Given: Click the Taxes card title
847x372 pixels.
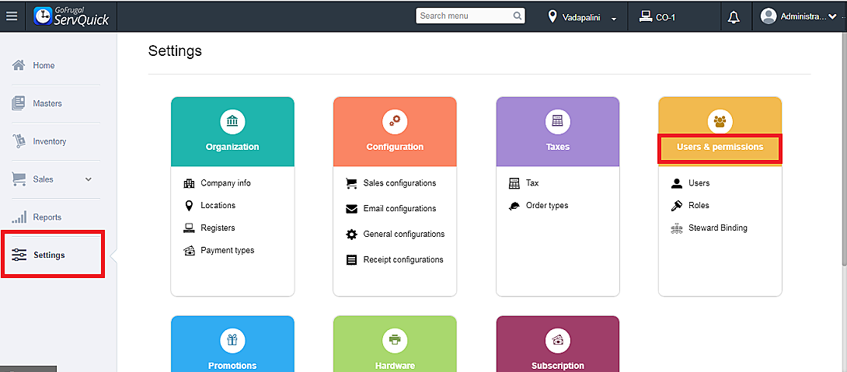Looking at the screenshot, I should pyautogui.click(x=557, y=147).
